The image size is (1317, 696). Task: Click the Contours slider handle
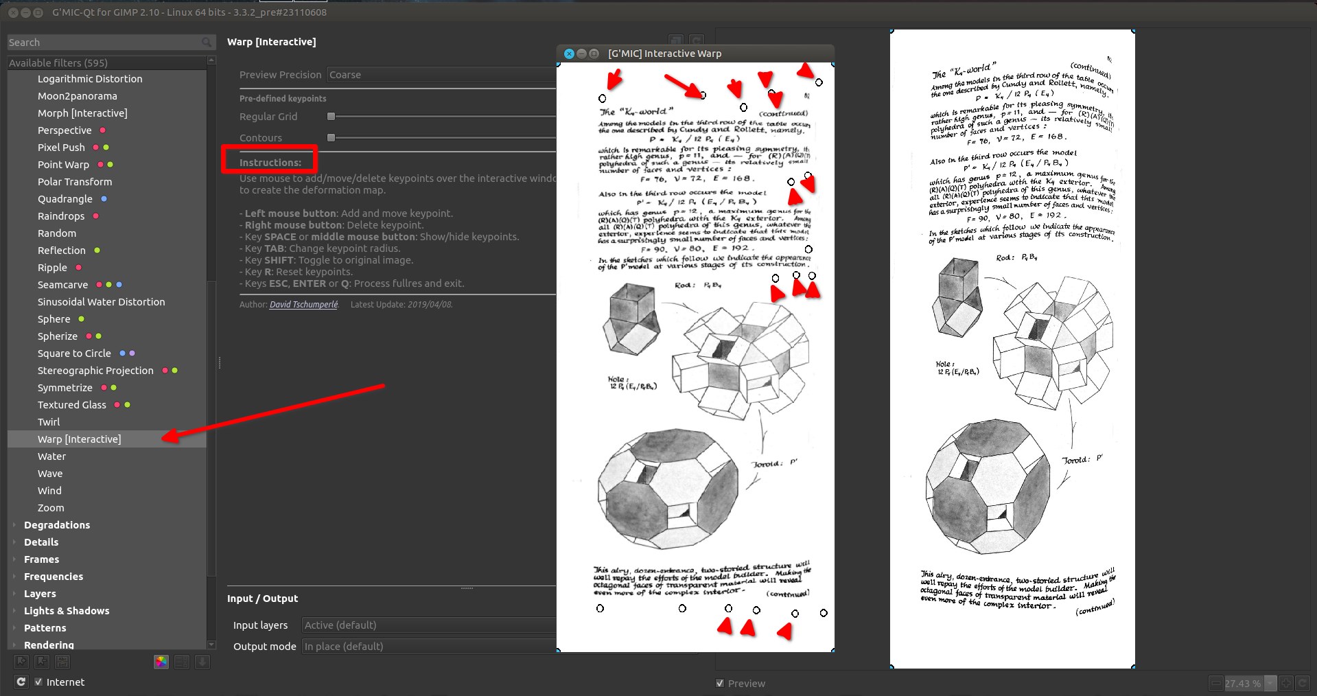click(331, 138)
